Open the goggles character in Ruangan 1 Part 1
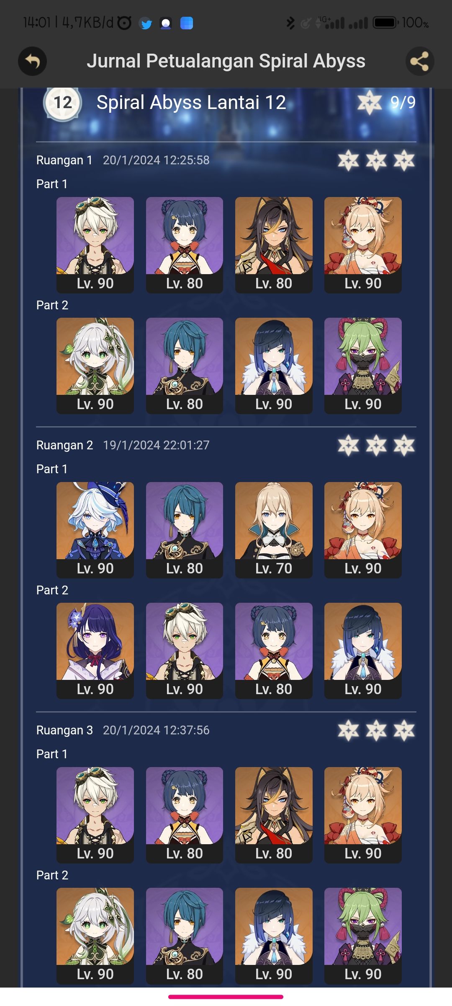 95,245
